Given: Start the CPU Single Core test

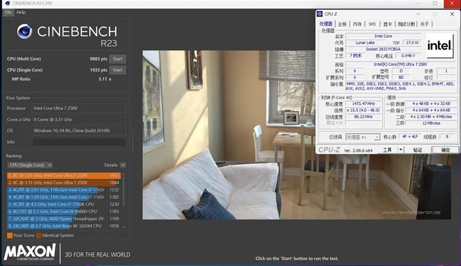Looking at the screenshot, I should [118, 70].
